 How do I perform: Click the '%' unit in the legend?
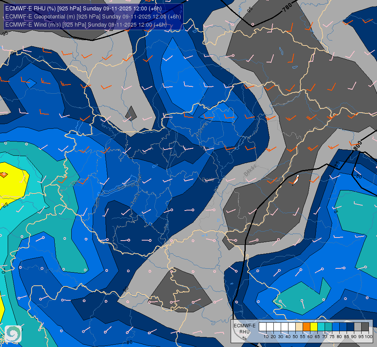click(245, 339)
